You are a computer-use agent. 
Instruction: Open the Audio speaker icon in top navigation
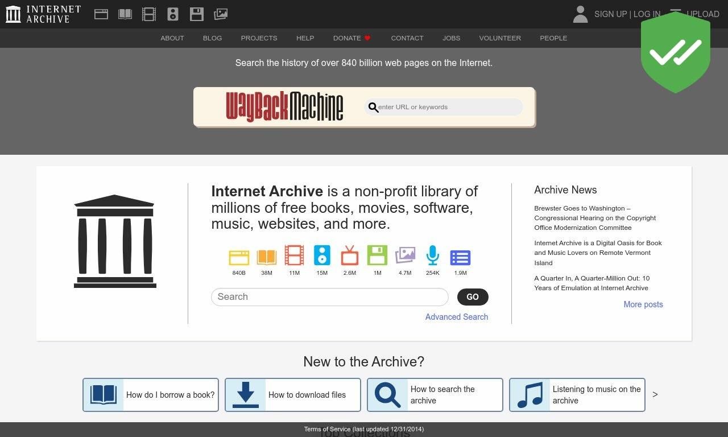point(173,14)
